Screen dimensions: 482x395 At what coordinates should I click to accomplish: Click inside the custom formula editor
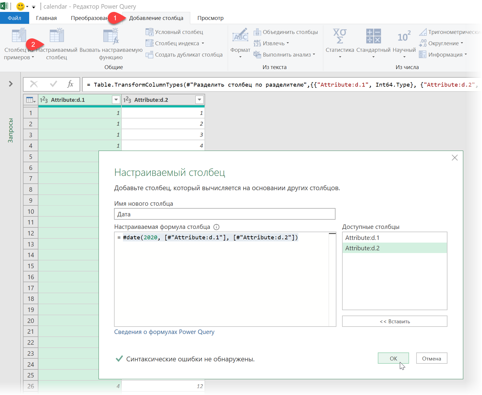pyautogui.click(x=222, y=279)
